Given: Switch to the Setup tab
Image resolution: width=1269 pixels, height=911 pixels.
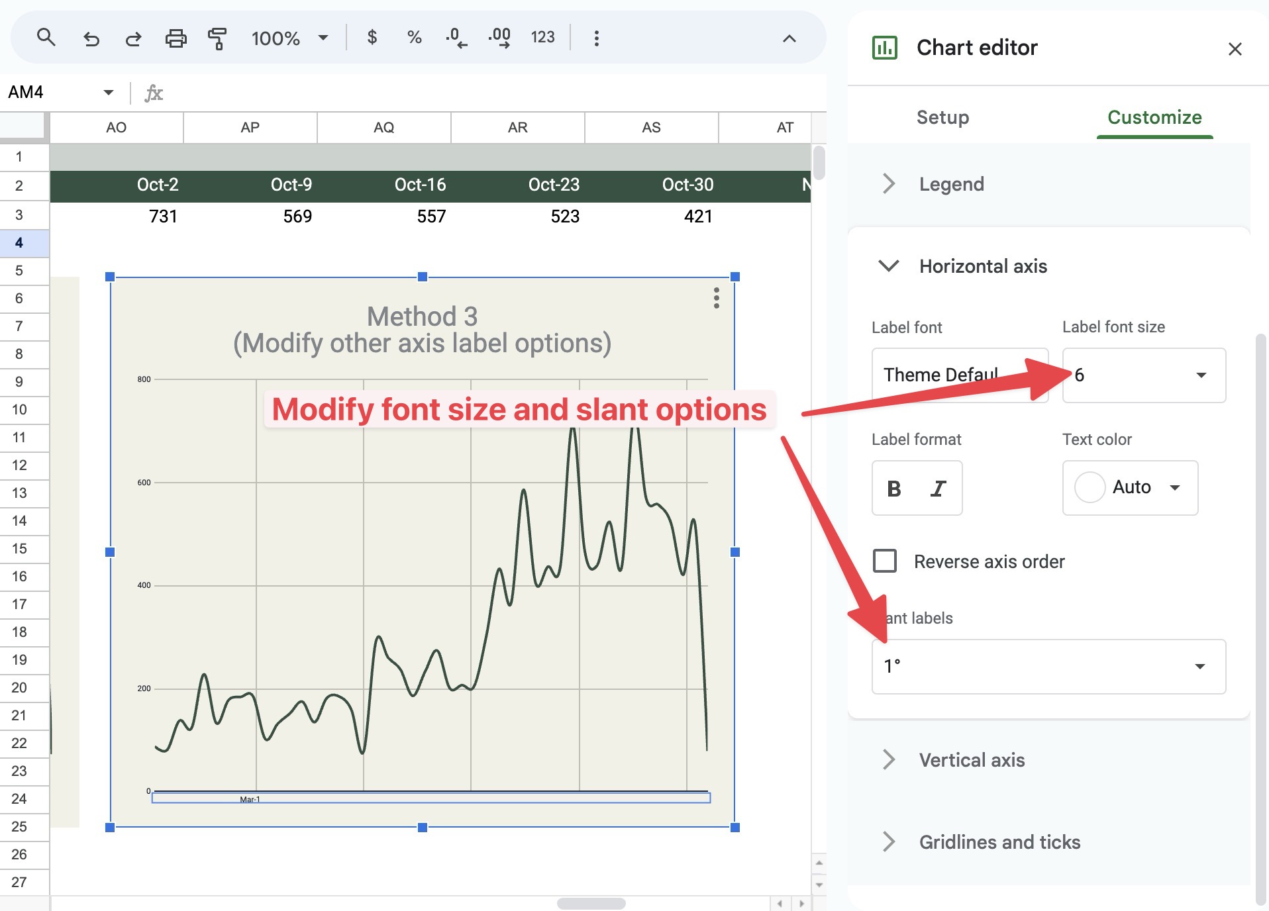Looking at the screenshot, I should [942, 117].
